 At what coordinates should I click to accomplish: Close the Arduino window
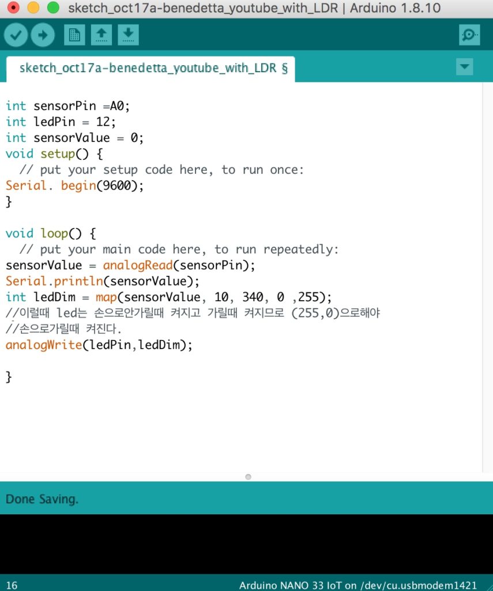pos(13,8)
